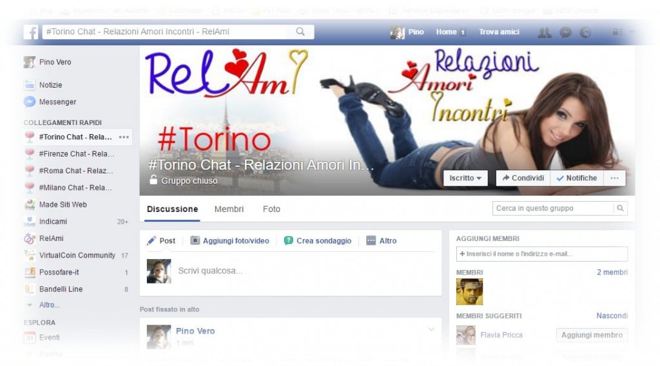Click Flavia Pricca's suggested member thumbnail
Screen dimensions: 660x366
(466, 335)
